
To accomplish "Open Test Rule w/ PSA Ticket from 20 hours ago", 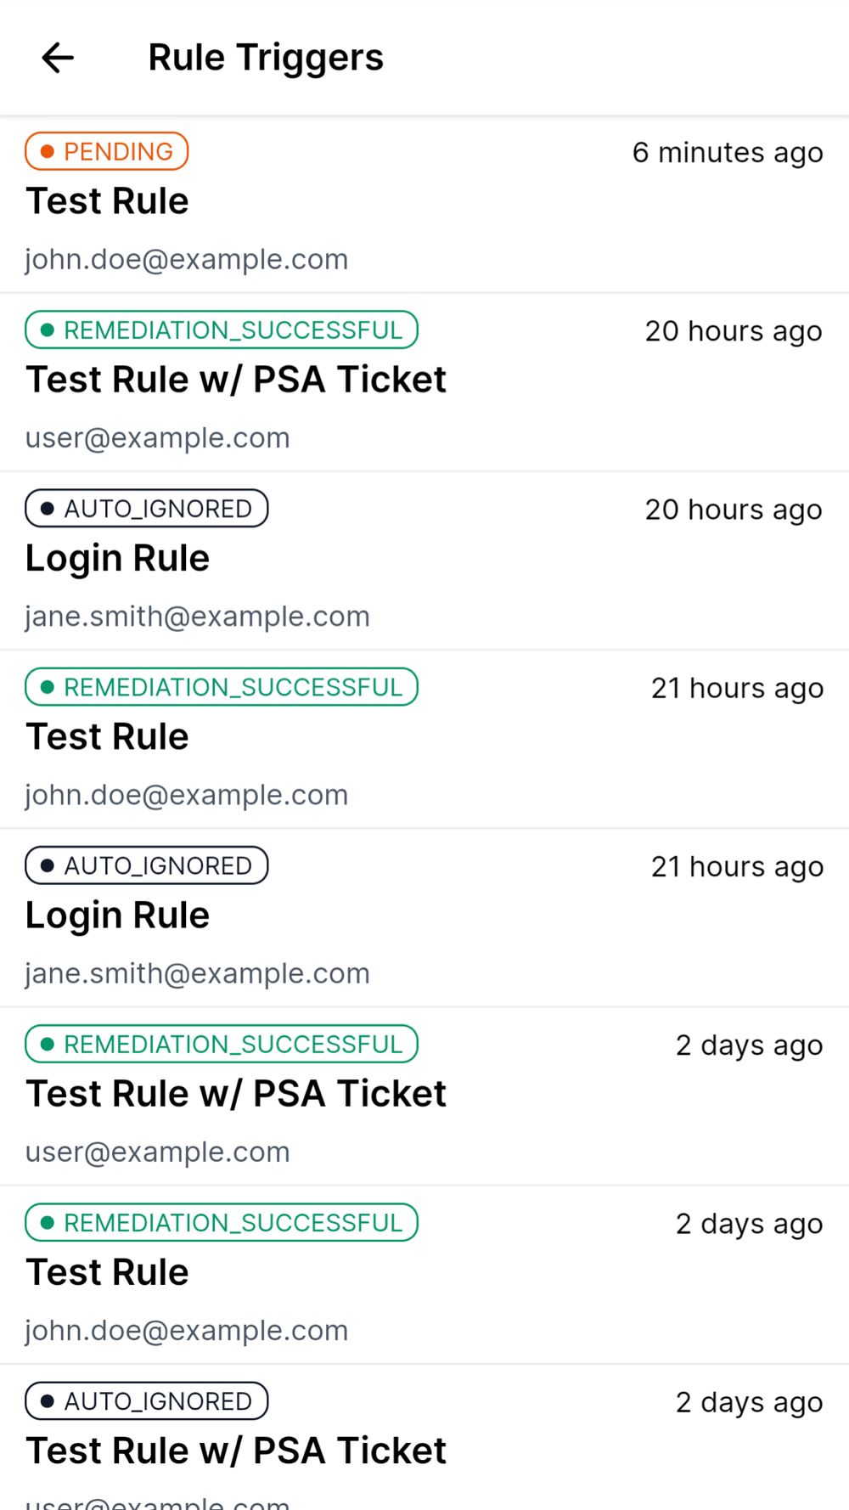I will pyautogui.click(x=424, y=383).
